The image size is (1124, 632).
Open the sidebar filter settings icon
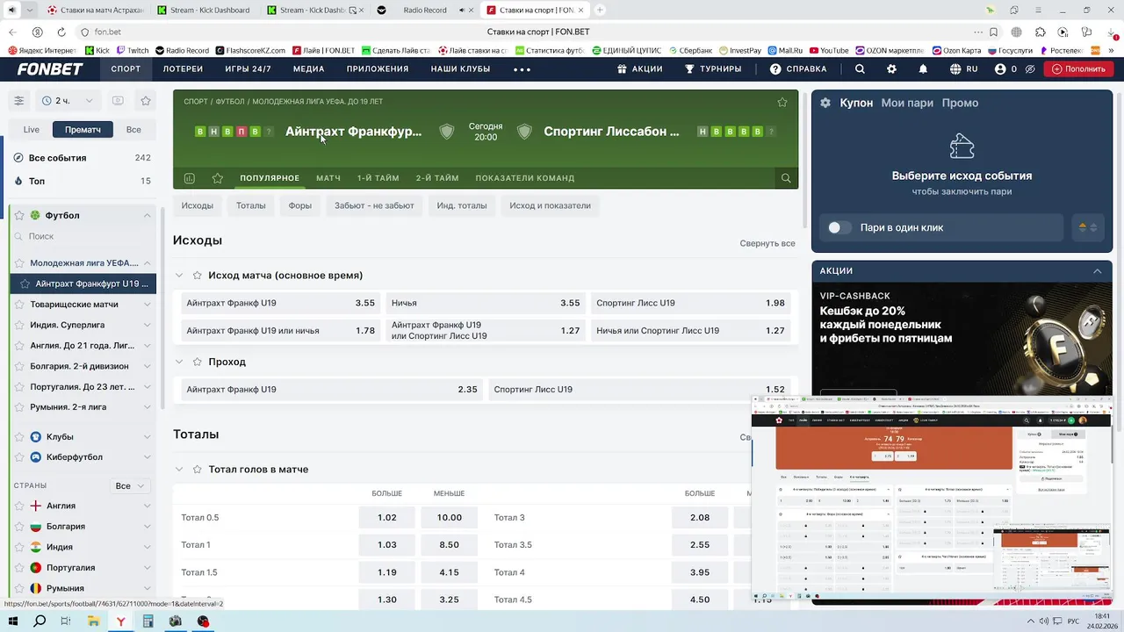(18, 101)
